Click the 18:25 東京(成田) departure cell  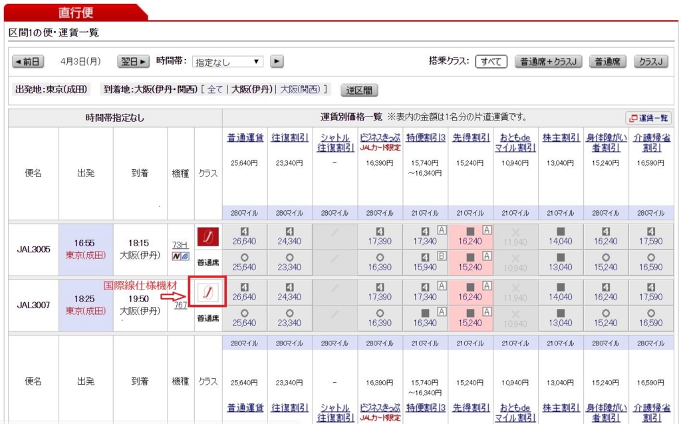tap(86, 305)
